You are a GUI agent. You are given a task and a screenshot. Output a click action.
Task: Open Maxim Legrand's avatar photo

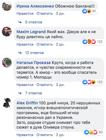pos(7,31)
